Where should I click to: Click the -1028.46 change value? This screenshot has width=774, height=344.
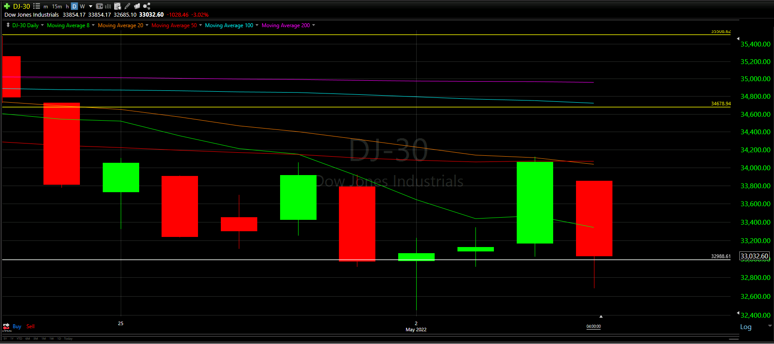177,15
